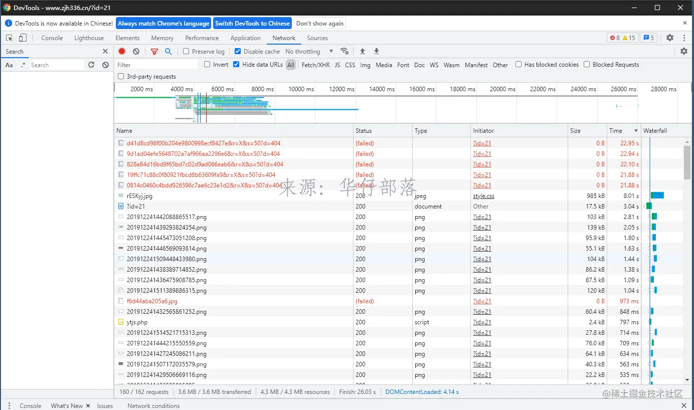Open style.css initiator link
The image size is (694, 410).
click(483, 196)
